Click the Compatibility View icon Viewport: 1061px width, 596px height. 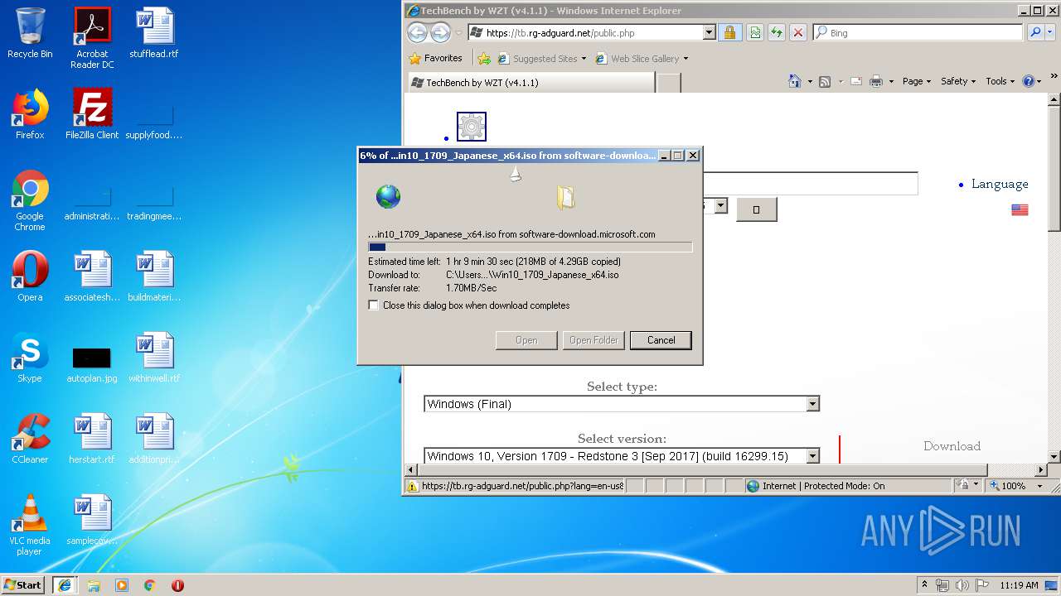pos(755,32)
